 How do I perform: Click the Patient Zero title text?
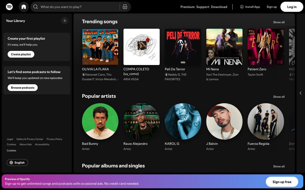(x=257, y=69)
